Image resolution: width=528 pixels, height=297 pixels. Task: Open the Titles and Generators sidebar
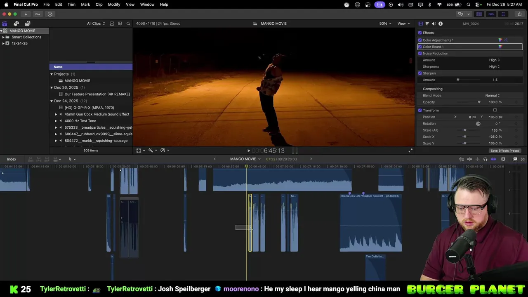(x=28, y=24)
